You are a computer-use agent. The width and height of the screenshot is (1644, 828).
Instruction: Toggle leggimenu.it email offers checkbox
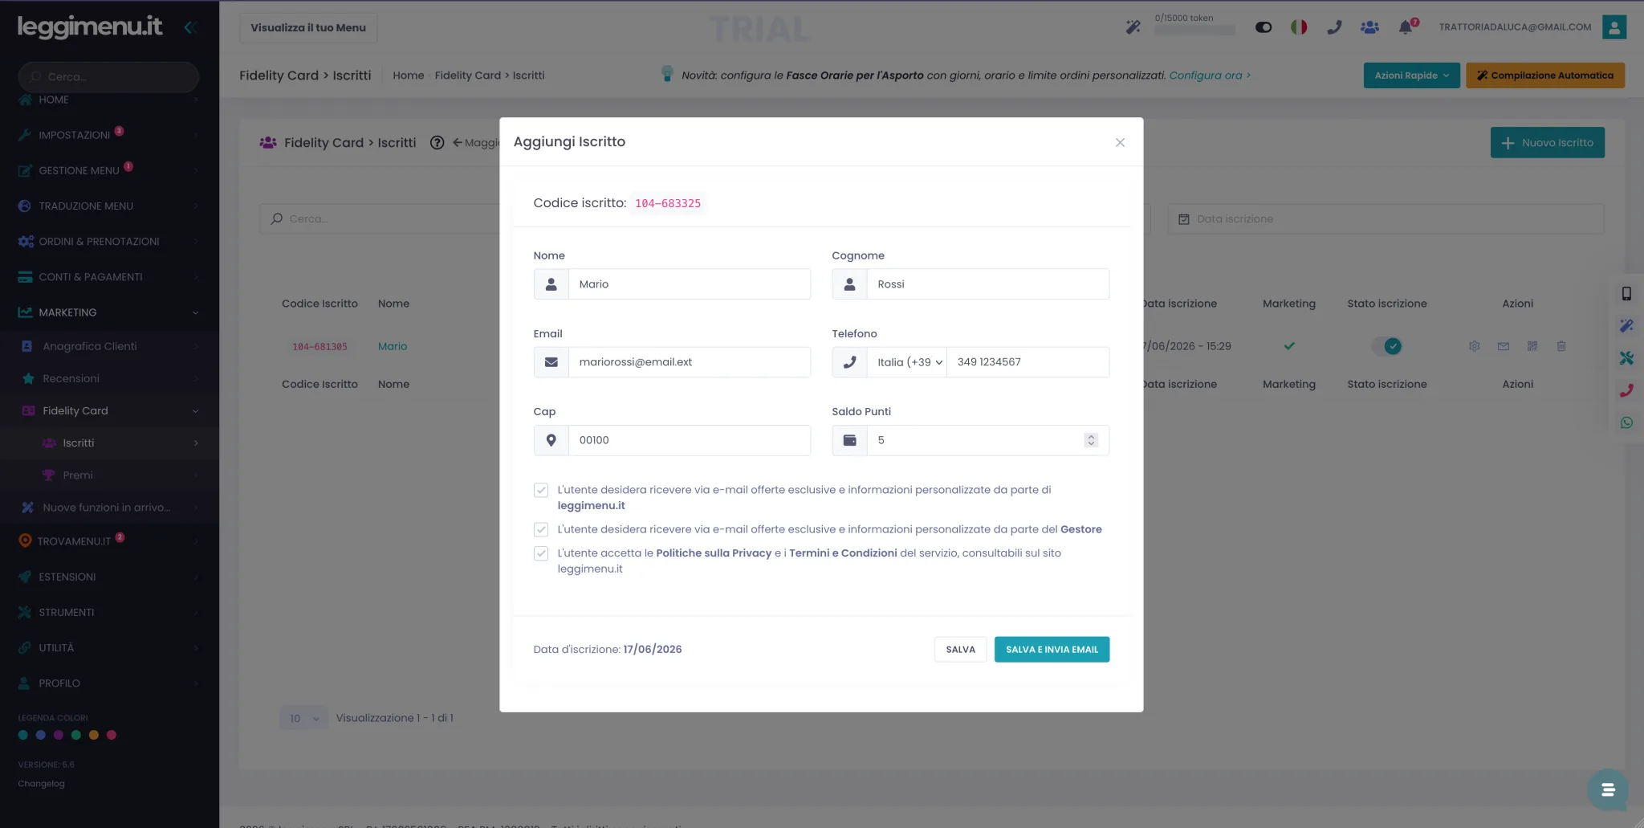(x=540, y=490)
